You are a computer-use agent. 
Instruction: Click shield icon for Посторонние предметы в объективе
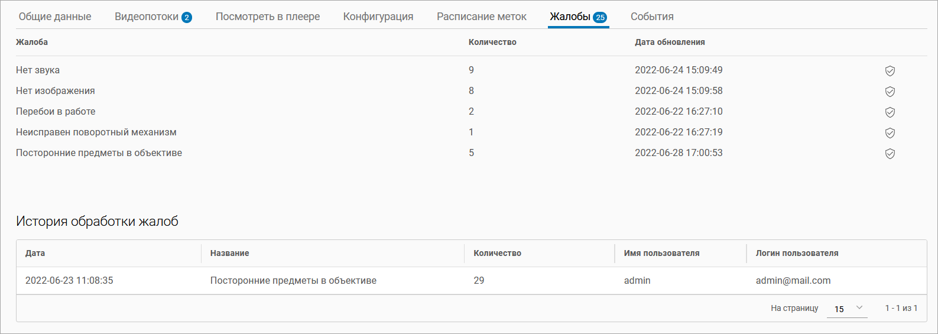pyautogui.click(x=890, y=154)
